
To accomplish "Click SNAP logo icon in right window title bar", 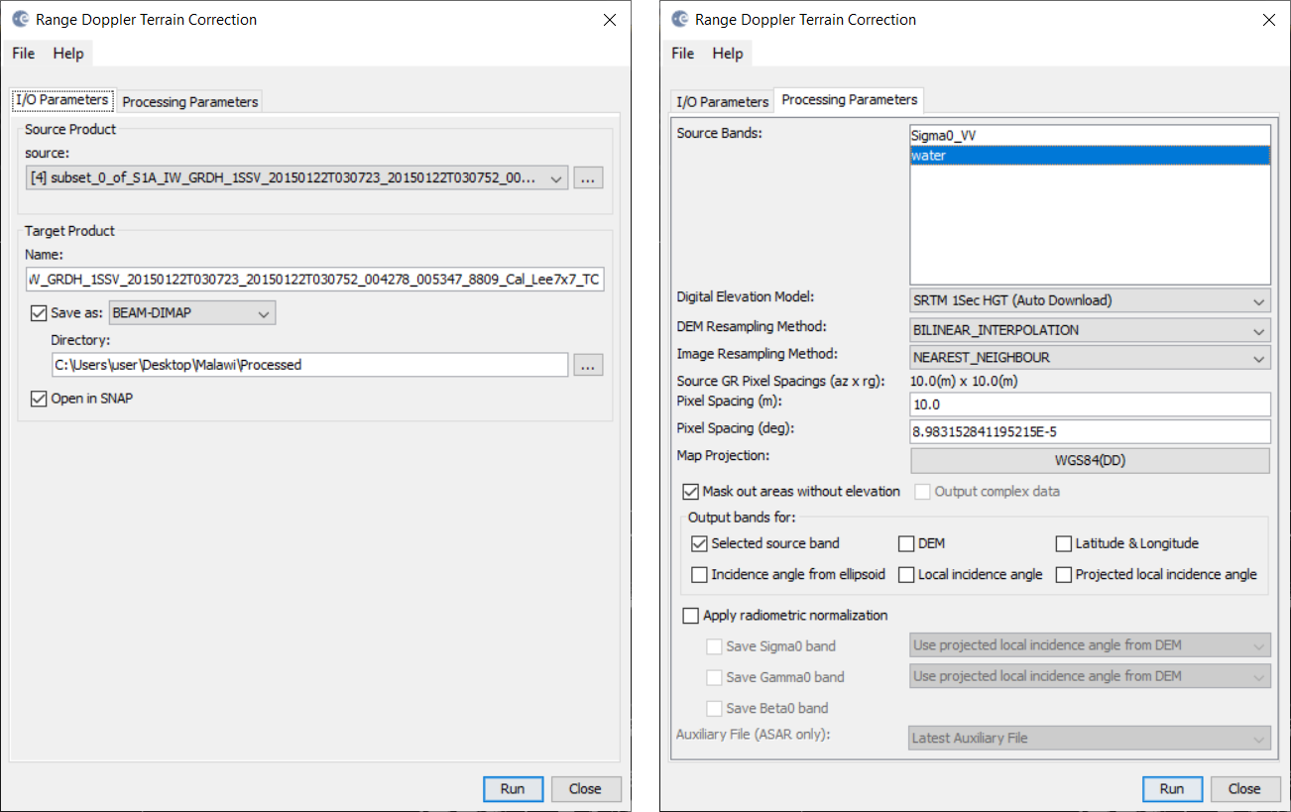I will [680, 19].
